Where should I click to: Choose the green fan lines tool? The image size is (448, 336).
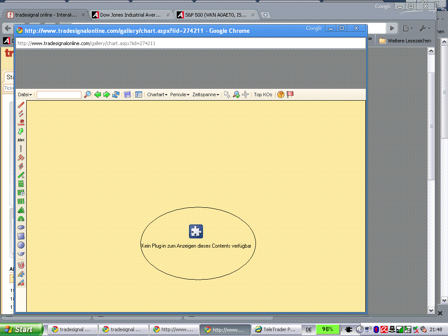tap(21, 210)
